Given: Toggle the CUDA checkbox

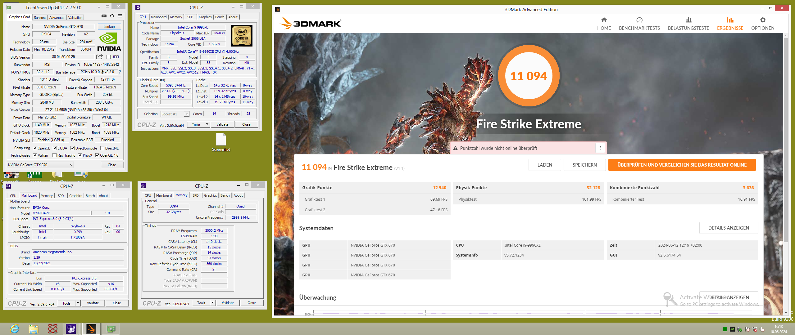Looking at the screenshot, I should [55, 148].
